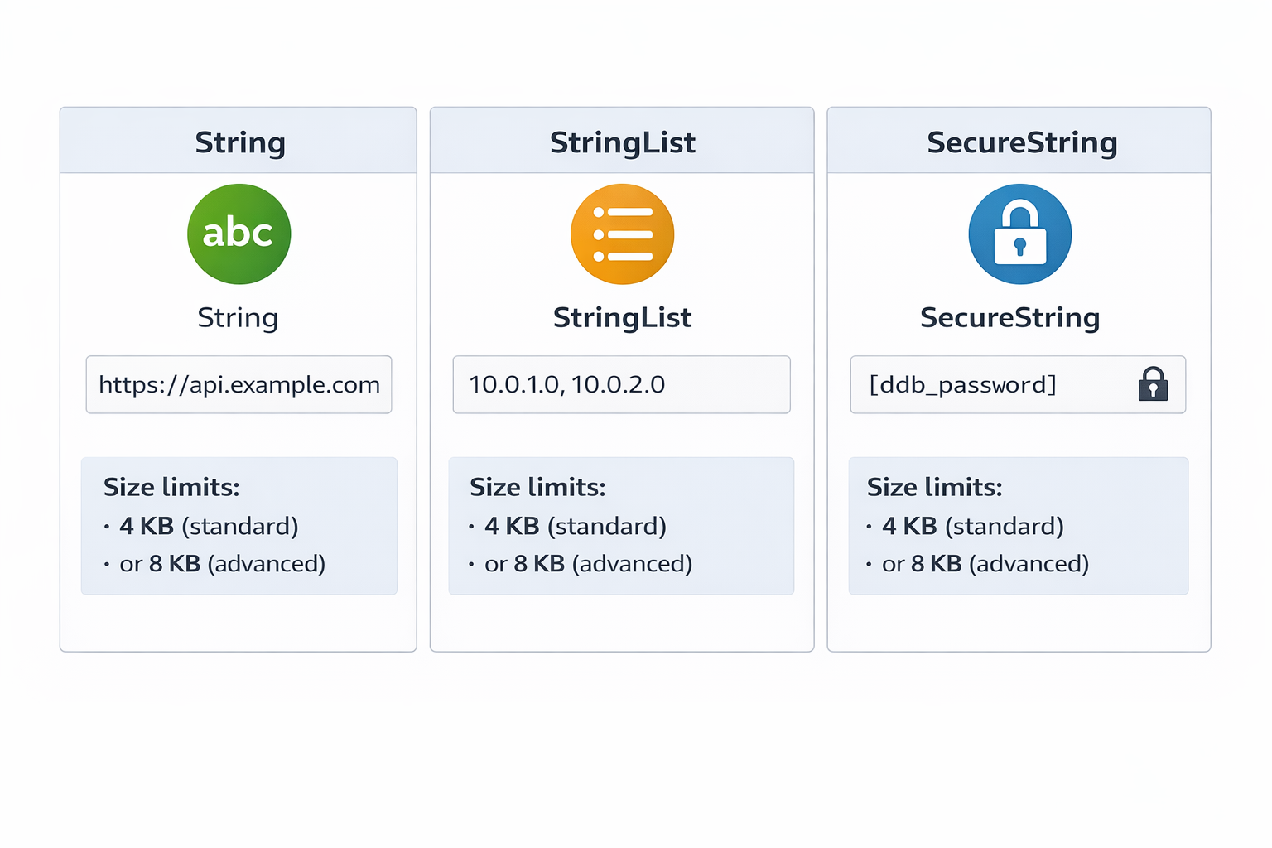Click the orange StringList bullet-list icon

click(622, 234)
